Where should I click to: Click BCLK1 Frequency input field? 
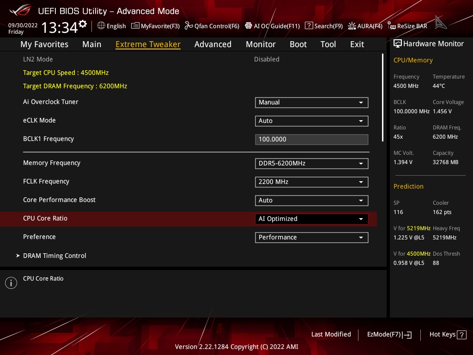(312, 140)
